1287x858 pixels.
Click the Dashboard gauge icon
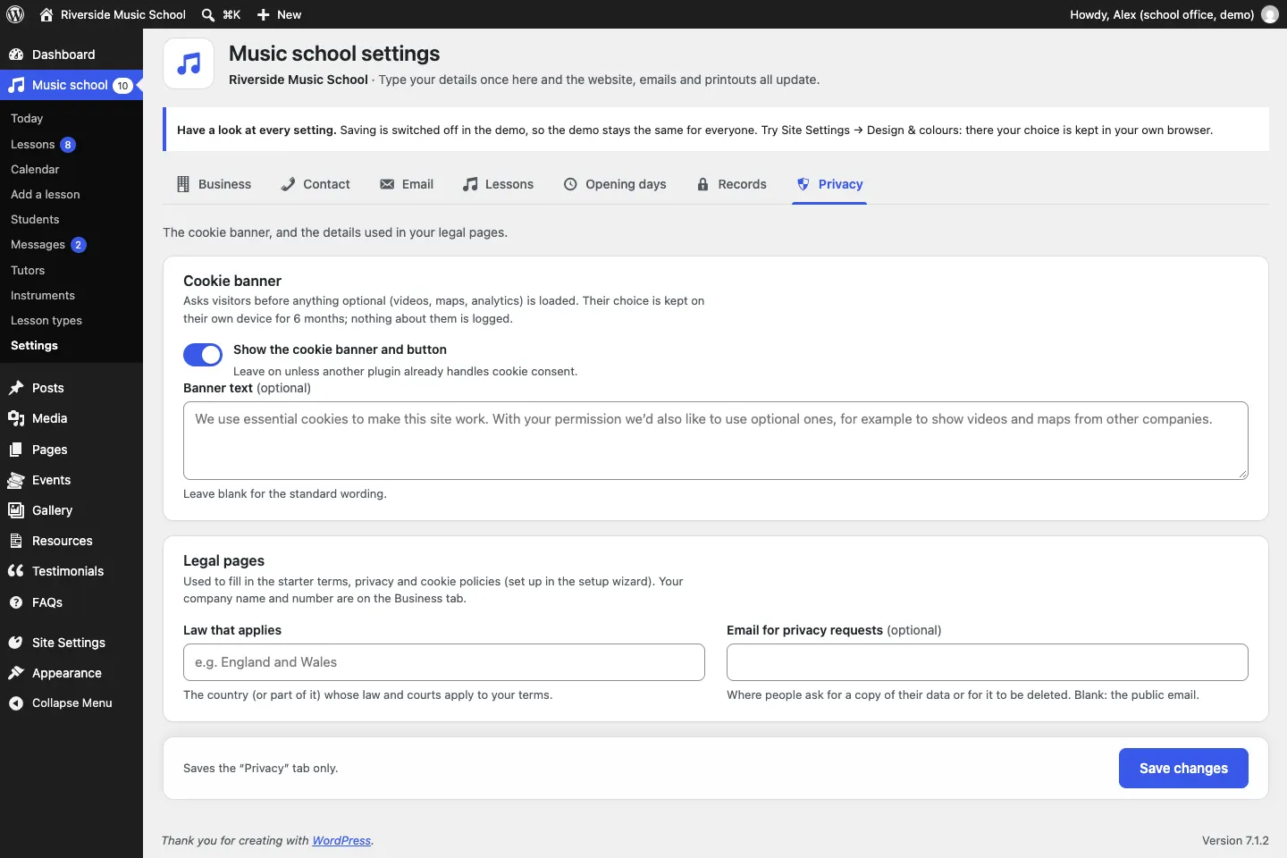pos(16,55)
